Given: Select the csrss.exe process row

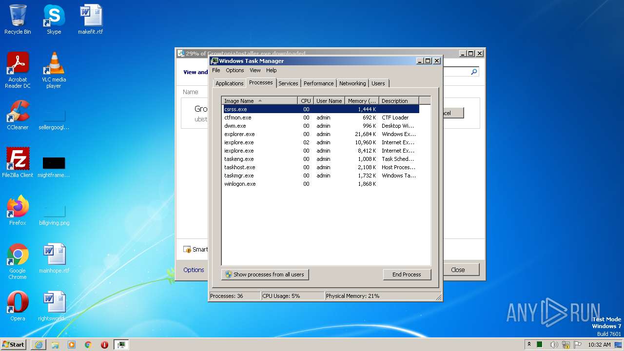Looking at the screenshot, I should point(321,109).
